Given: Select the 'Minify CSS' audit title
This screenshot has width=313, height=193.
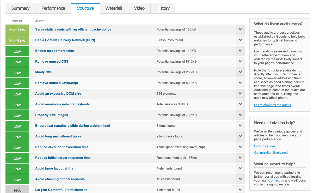Looking at the screenshot, I should [44, 72].
